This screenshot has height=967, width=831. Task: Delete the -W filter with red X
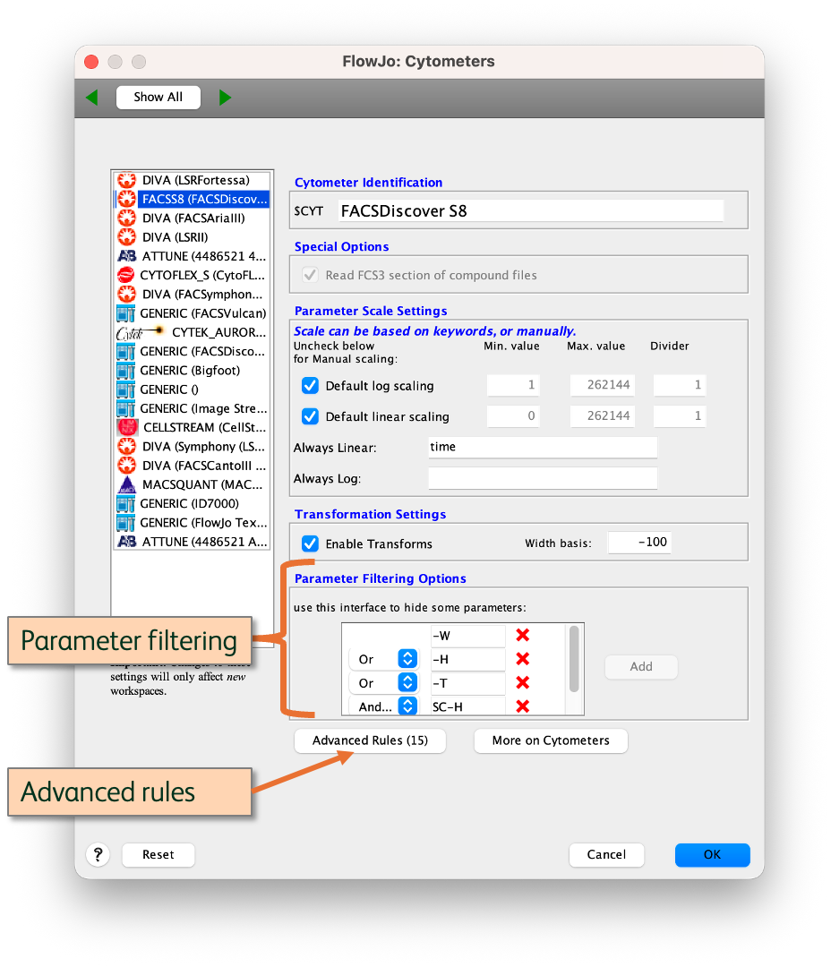click(523, 636)
